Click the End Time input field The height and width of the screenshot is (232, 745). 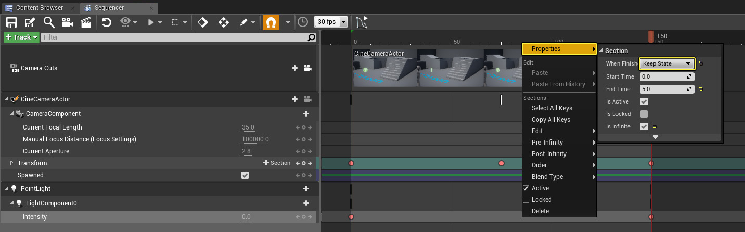pos(663,89)
